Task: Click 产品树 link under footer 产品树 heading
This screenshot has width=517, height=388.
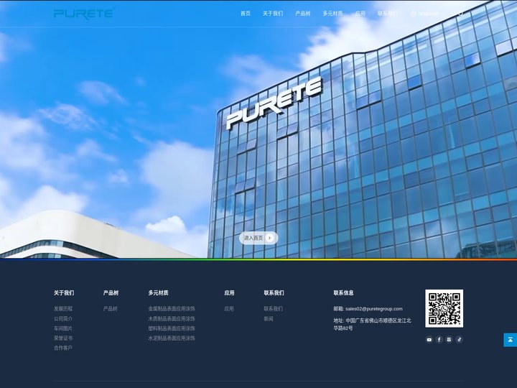Action: [x=110, y=309]
